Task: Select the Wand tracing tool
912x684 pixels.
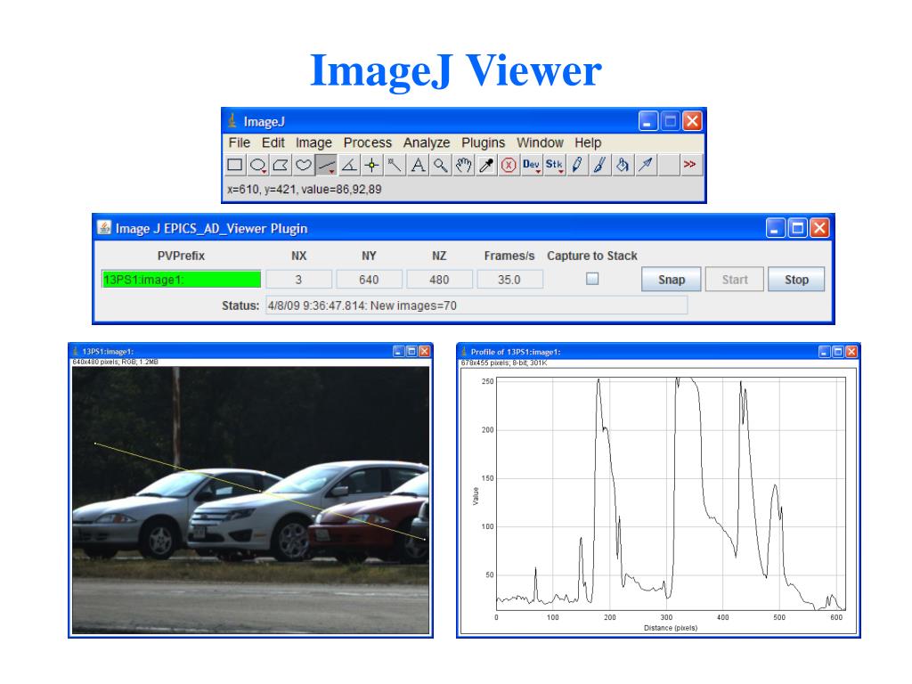Action: pyautogui.click(x=395, y=165)
